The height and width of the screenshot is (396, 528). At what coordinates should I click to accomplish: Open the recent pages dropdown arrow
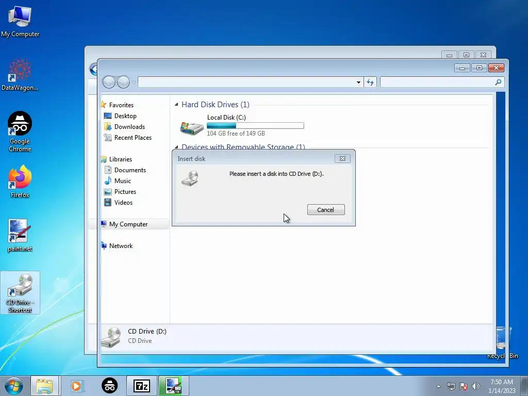[134, 82]
